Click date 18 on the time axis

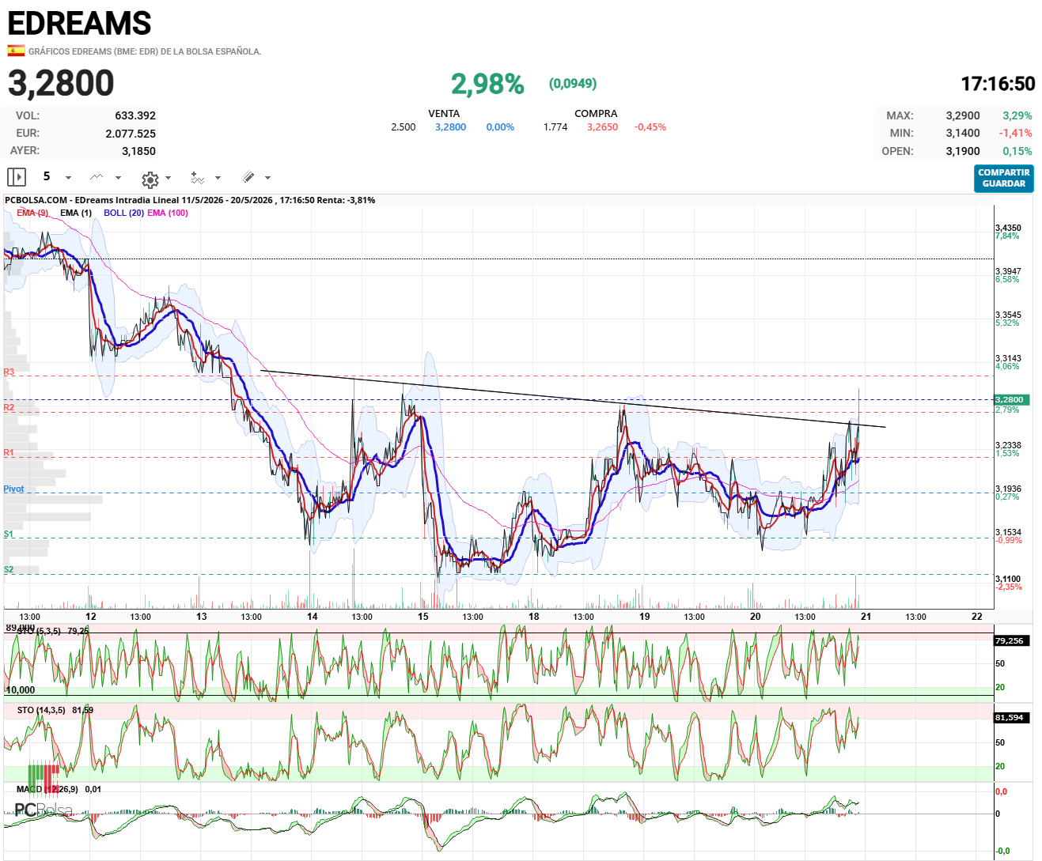(534, 617)
